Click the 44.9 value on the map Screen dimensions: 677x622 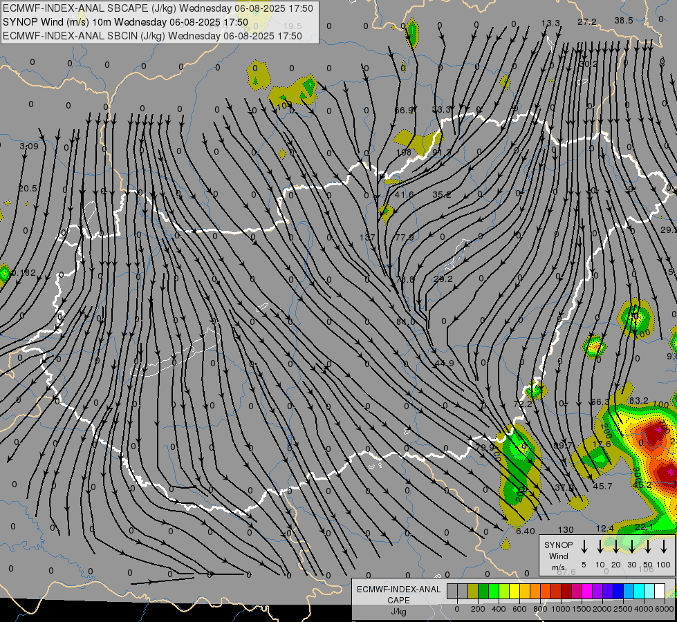click(x=444, y=364)
